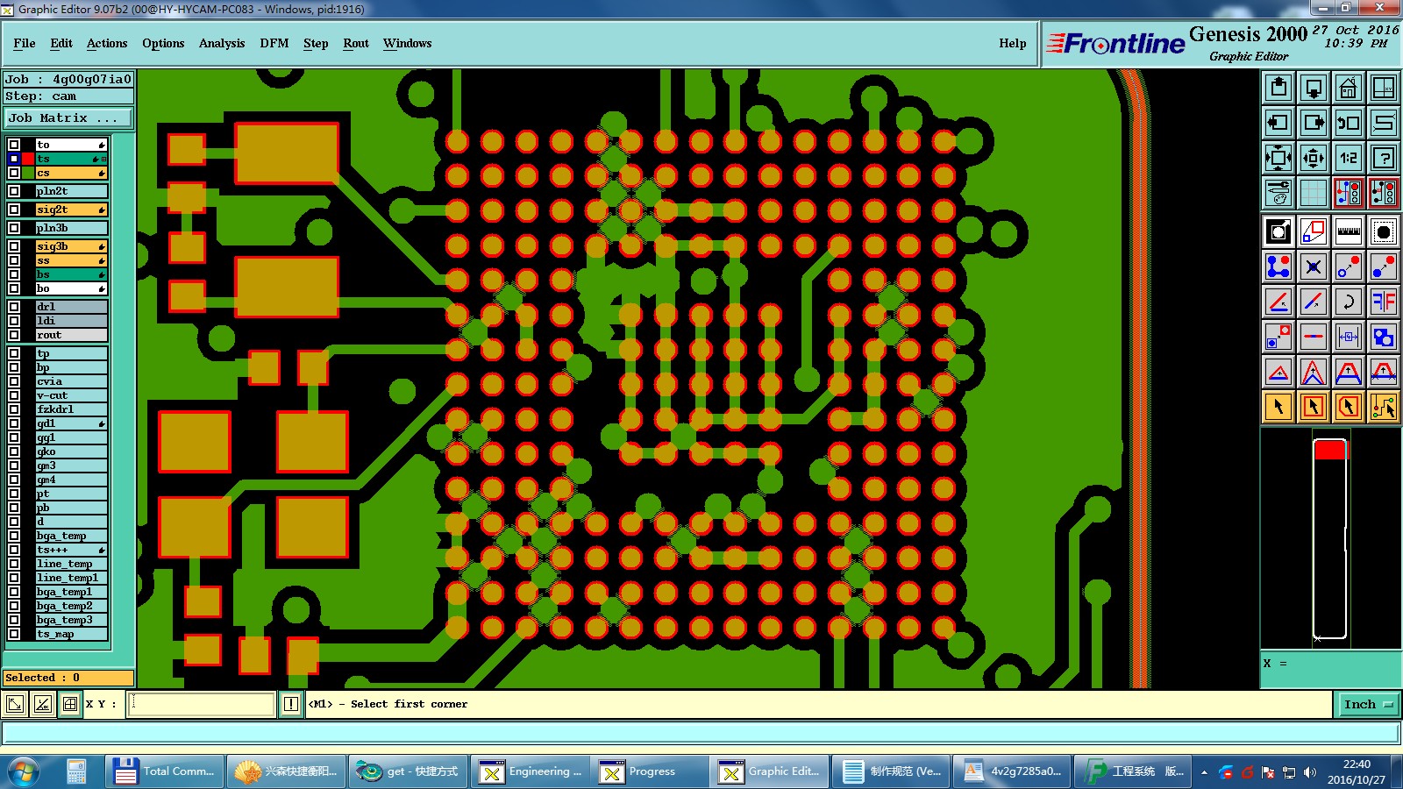The image size is (1403, 789).
Task: Click the previous view icon
Action: tap(1349, 123)
